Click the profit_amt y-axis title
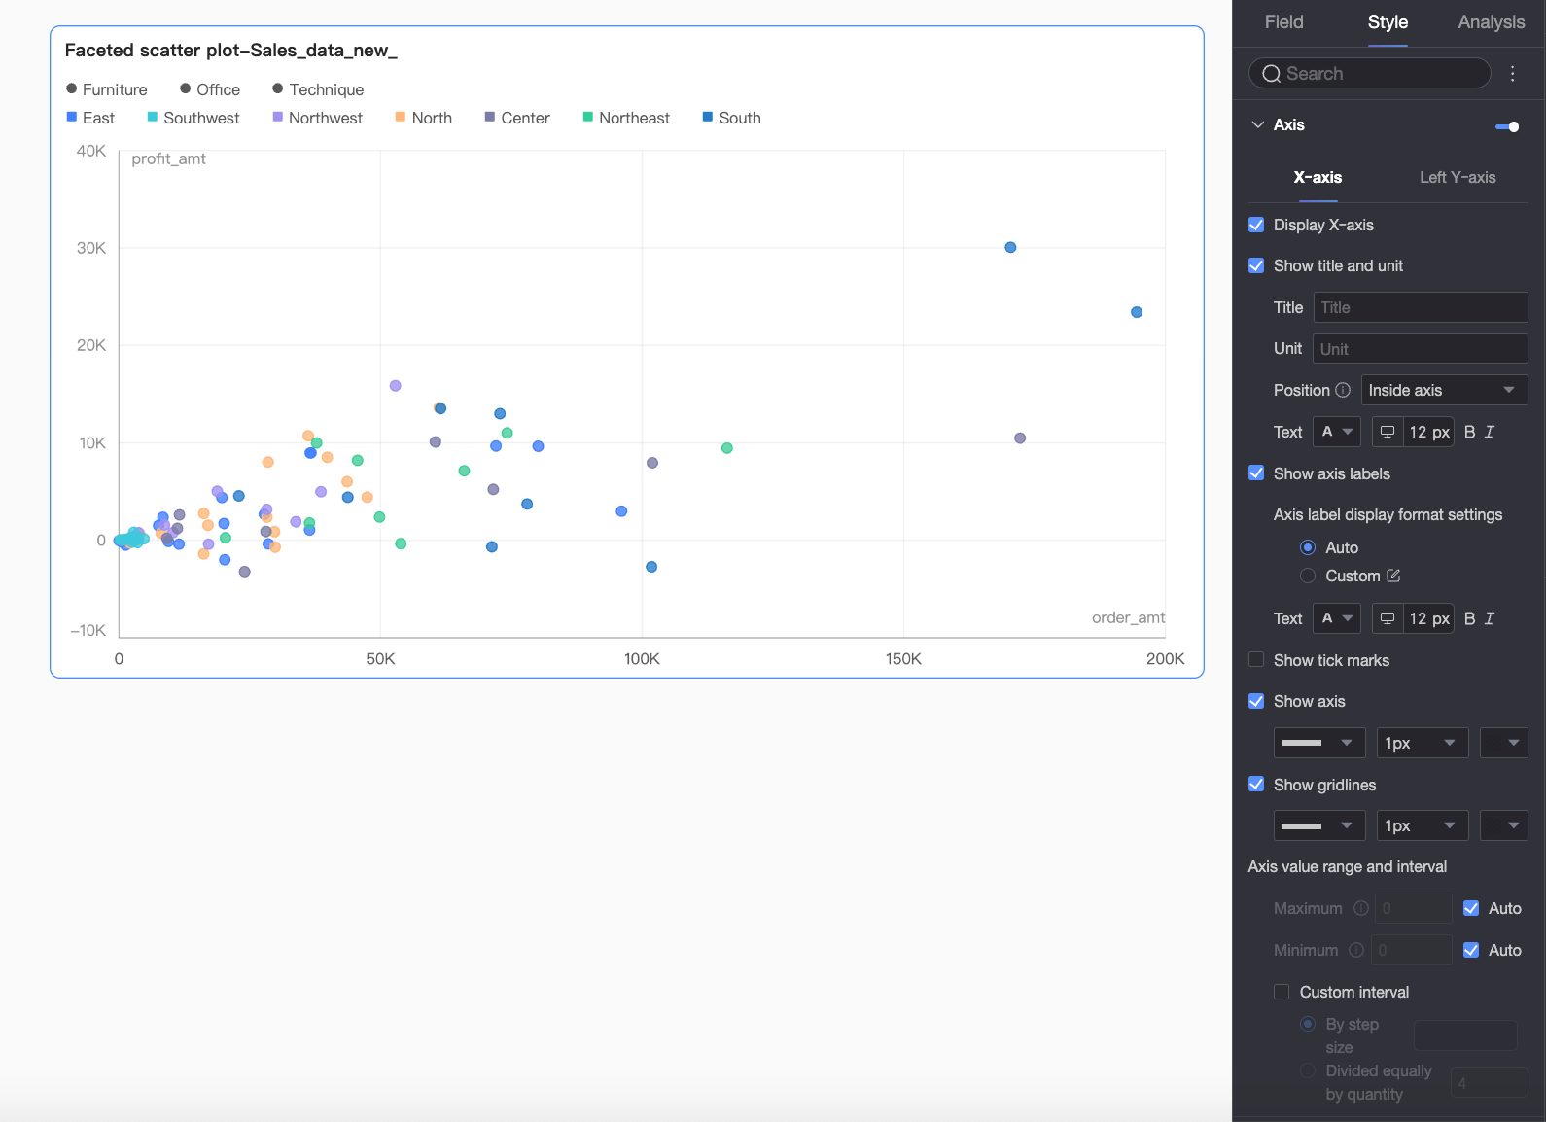This screenshot has width=1546, height=1122. [x=168, y=158]
